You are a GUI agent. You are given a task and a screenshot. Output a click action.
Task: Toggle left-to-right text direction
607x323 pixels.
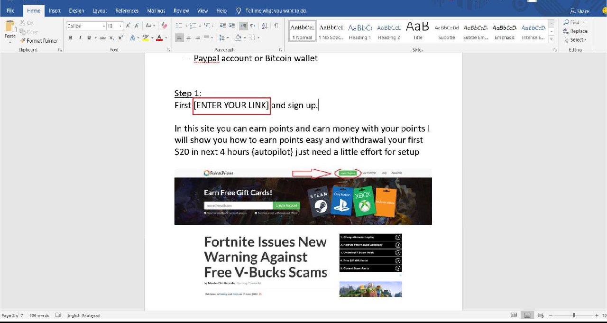(x=243, y=26)
